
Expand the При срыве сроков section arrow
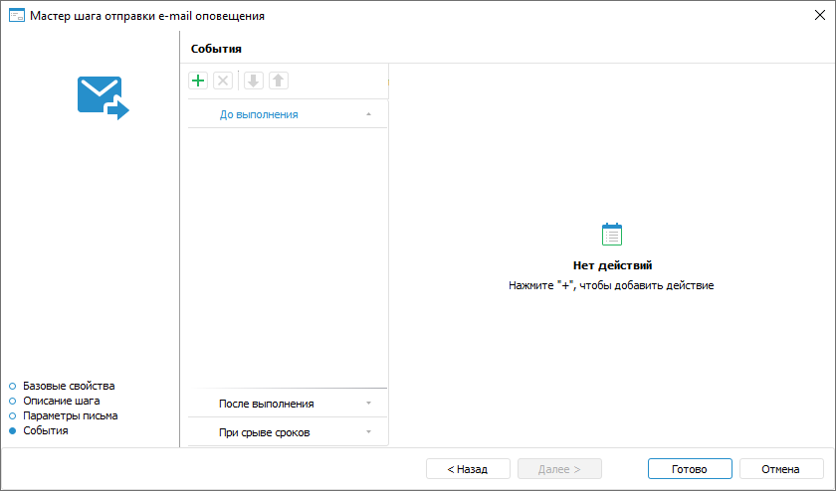tap(368, 432)
